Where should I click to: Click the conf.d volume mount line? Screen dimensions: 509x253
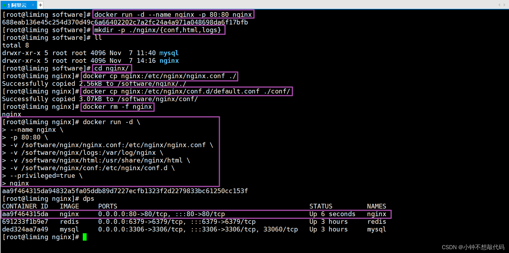tap(88, 168)
